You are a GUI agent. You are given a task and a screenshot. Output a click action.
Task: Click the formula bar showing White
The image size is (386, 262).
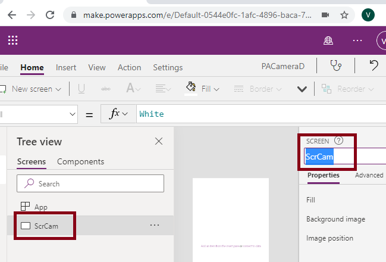(261, 114)
